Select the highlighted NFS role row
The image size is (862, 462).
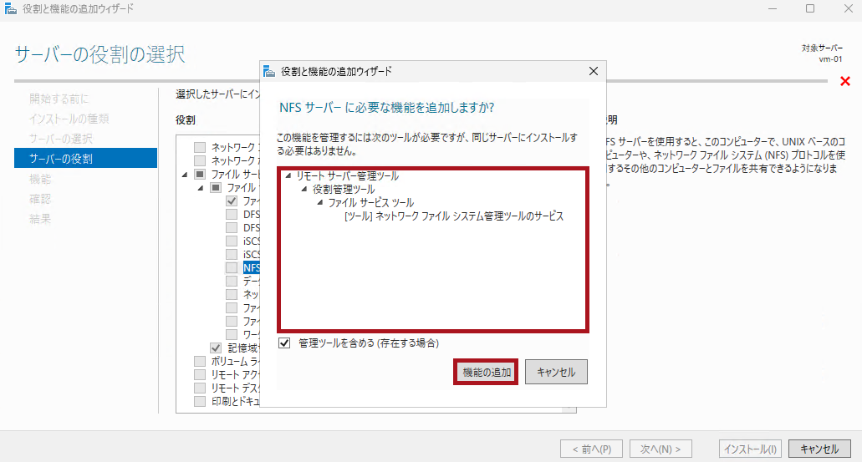(251, 268)
